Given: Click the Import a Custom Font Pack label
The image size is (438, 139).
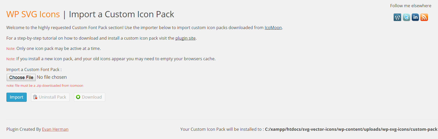Looking at the screenshot, I should (x=34, y=69).
